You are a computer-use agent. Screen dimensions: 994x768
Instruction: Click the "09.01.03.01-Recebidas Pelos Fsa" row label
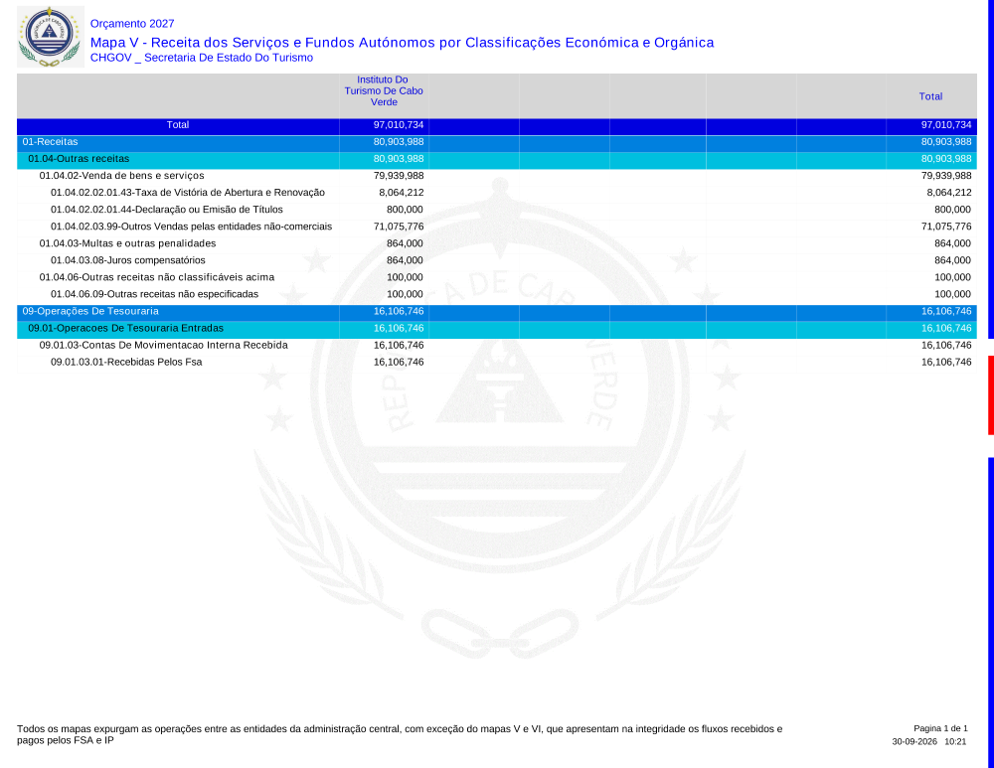(126, 362)
